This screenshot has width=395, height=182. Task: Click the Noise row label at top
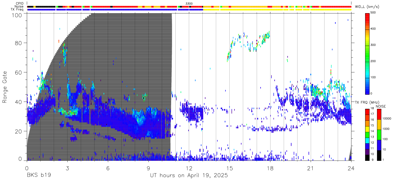pyautogui.click(x=19, y=6)
